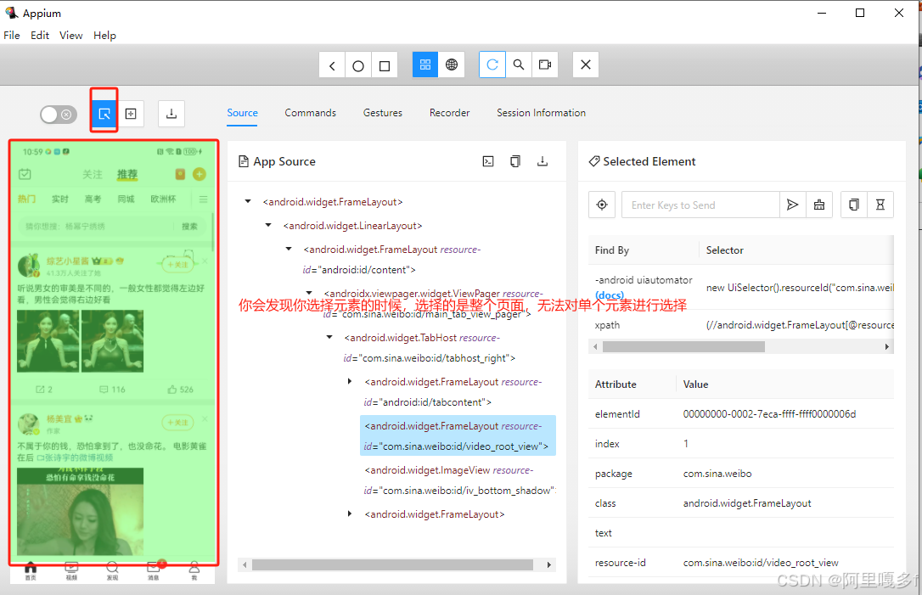Collapse the TabHost tabhost_right node
This screenshot has width=922, height=595.
[329, 337]
